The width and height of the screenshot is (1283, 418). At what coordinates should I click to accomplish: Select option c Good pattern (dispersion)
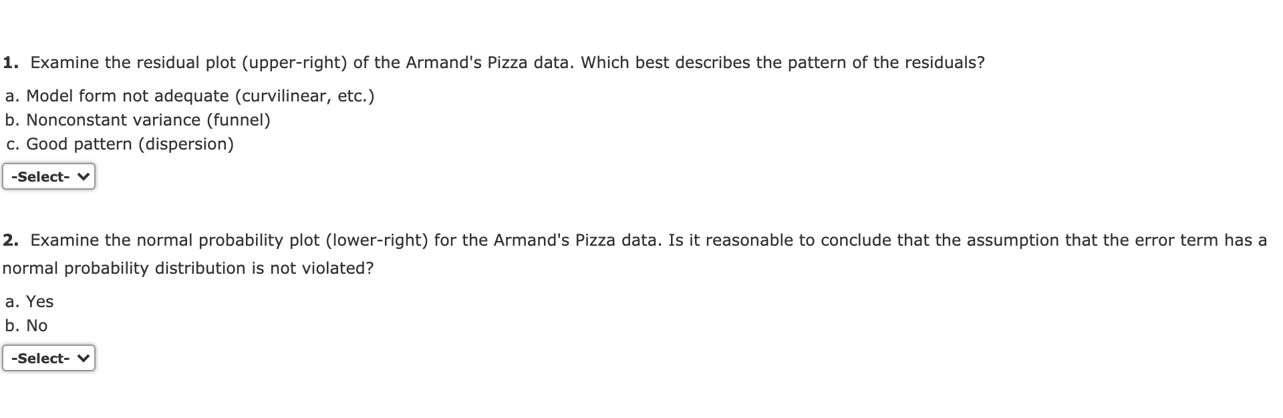[119, 144]
